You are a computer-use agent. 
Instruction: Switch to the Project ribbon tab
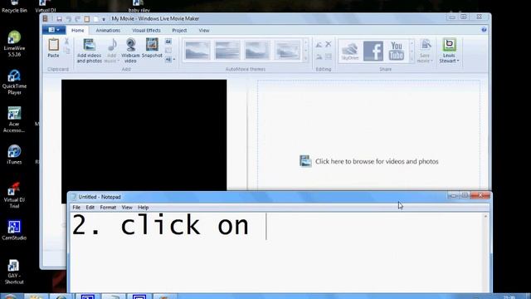[179, 30]
